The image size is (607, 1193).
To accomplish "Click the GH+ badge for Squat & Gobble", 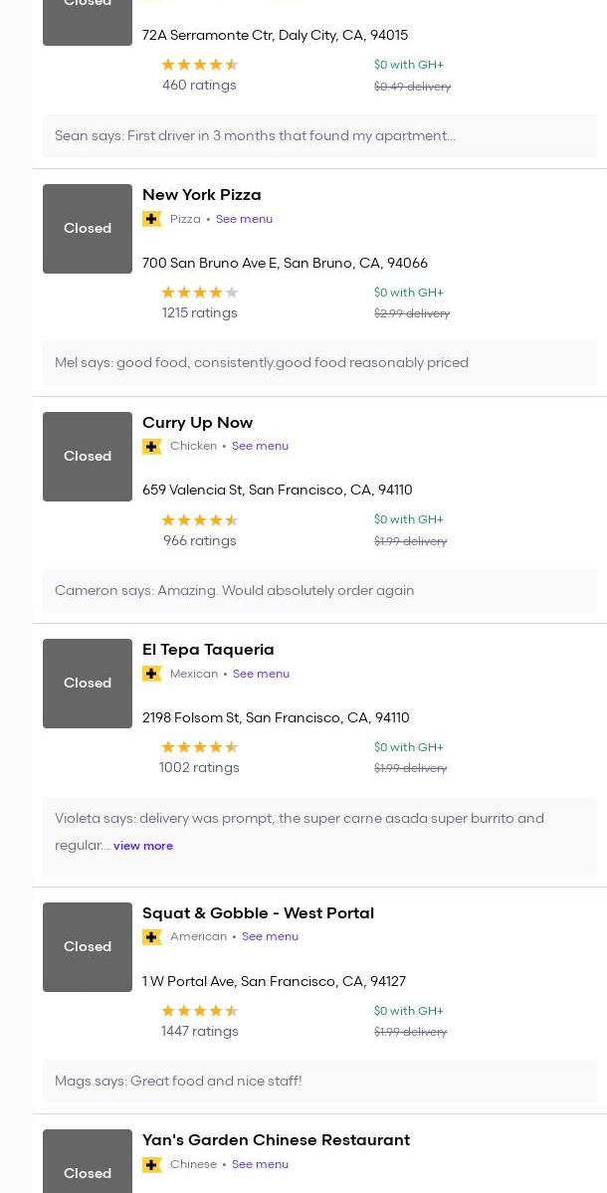I will (152, 937).
